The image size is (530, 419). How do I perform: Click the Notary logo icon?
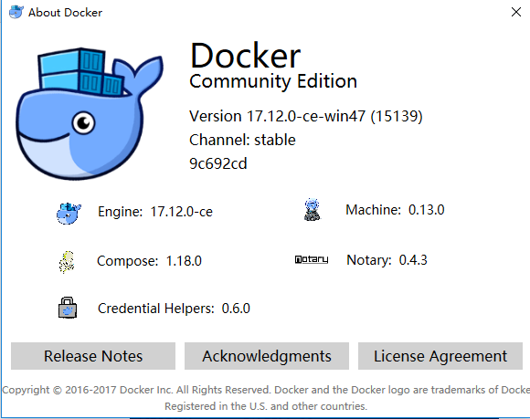point(312,259)
